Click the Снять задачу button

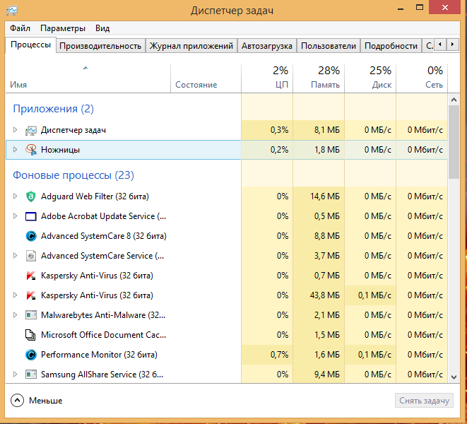pyautogui.click(x=424, y=401)
